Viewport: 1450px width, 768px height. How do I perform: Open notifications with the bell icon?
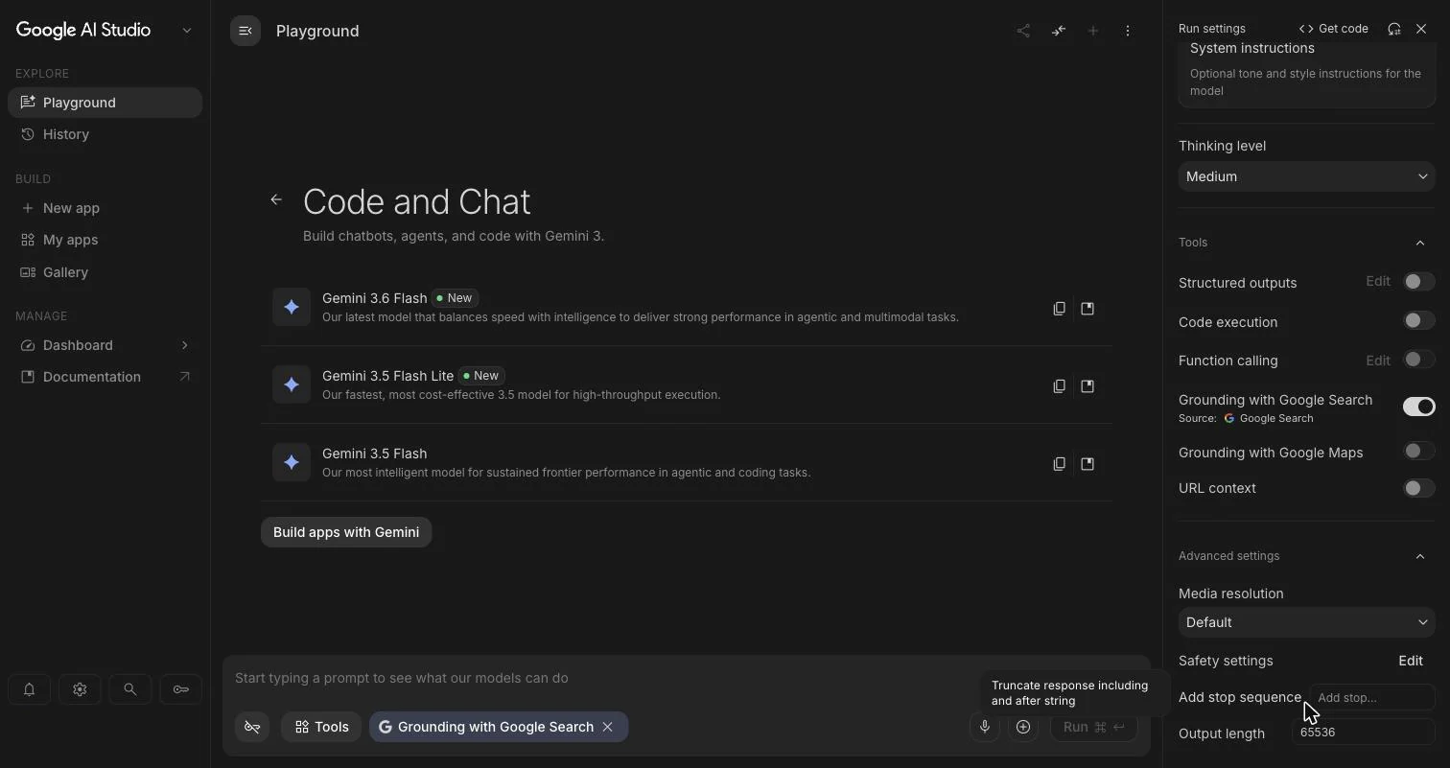pos(29,689)
